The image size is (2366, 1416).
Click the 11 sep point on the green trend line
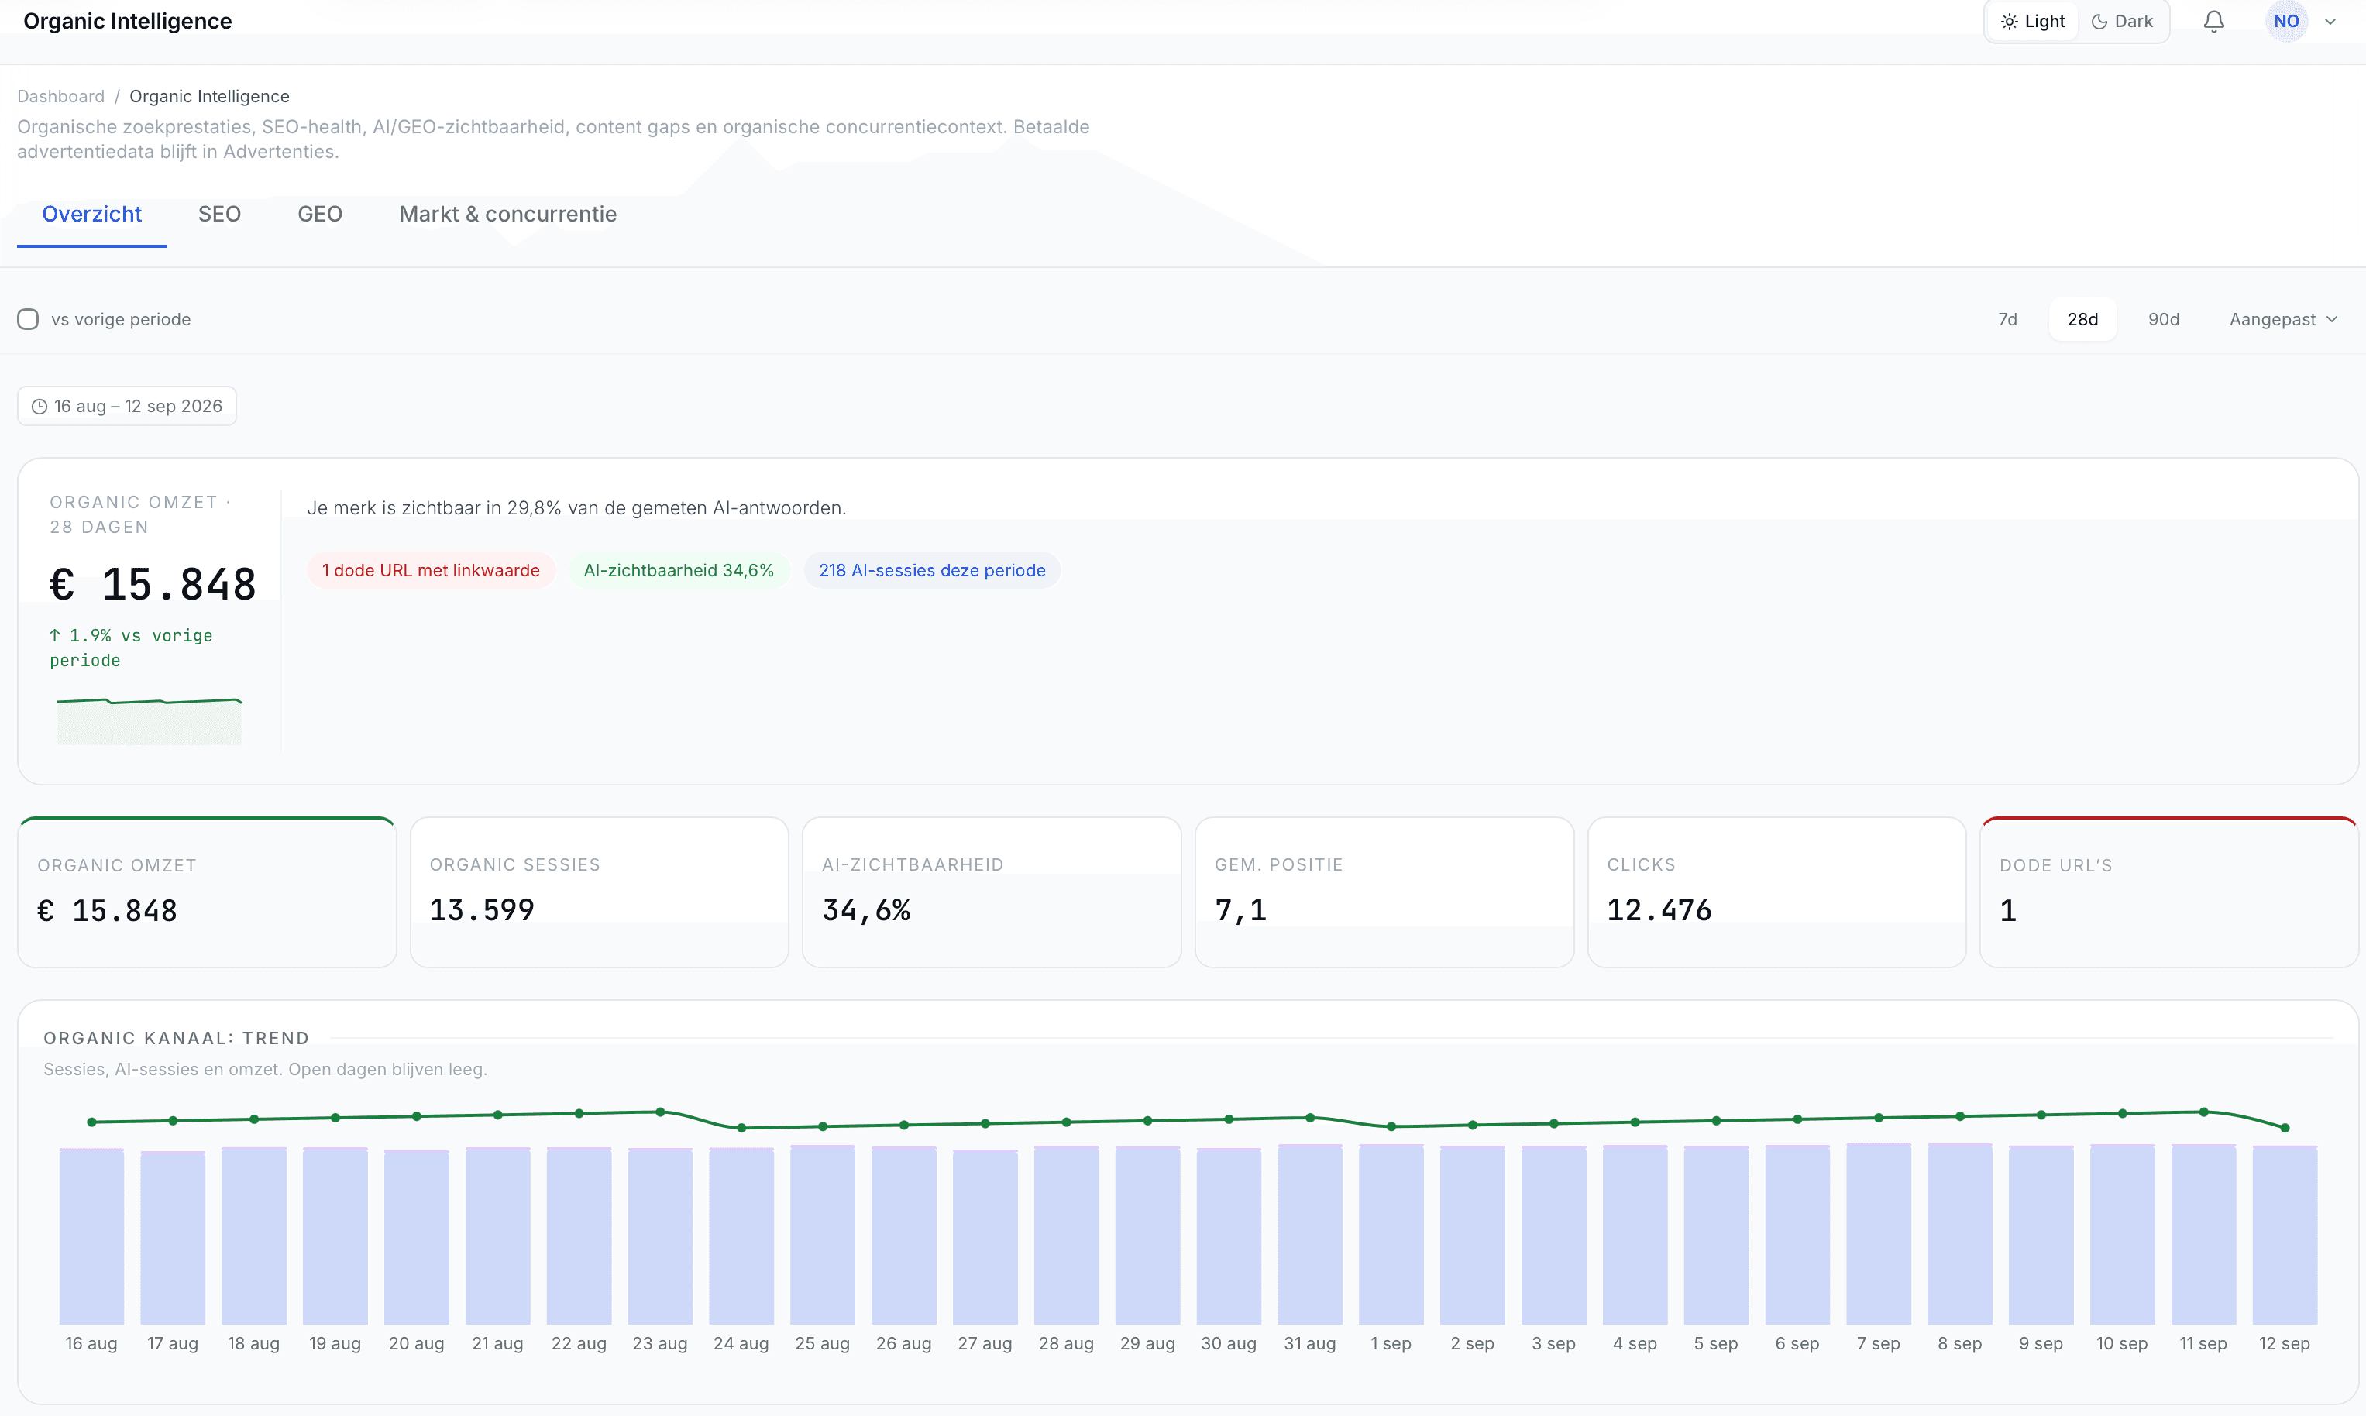[x=2204, y=1112]
